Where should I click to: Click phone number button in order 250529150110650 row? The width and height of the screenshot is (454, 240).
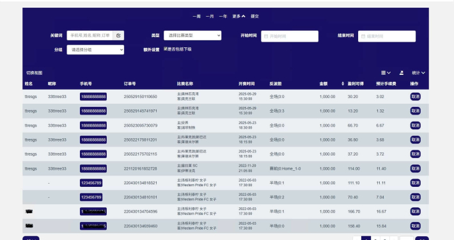point(93,97)
